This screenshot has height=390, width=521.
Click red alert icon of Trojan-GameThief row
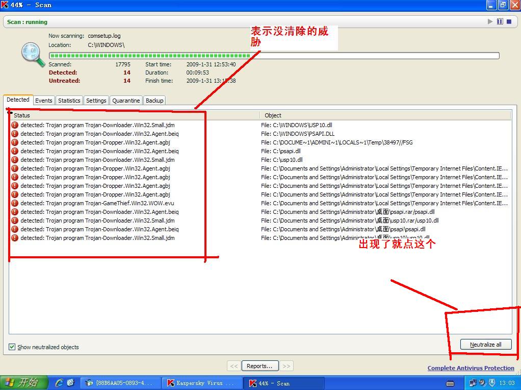(x=15, y=203)
